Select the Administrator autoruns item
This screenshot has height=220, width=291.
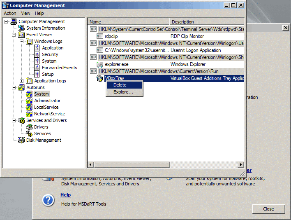click(47, 101)
